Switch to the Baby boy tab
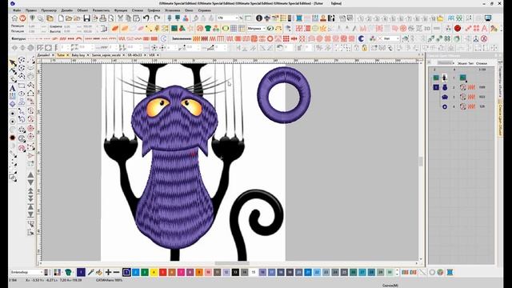Screen dimensions: 512x288 click(78, 55)
